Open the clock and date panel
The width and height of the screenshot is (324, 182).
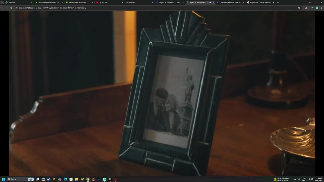click(318, 179)
